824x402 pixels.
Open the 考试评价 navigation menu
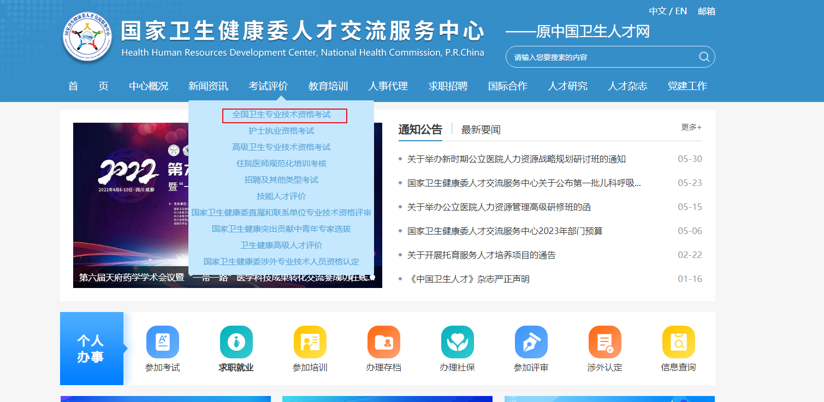(x=268, y=86)
